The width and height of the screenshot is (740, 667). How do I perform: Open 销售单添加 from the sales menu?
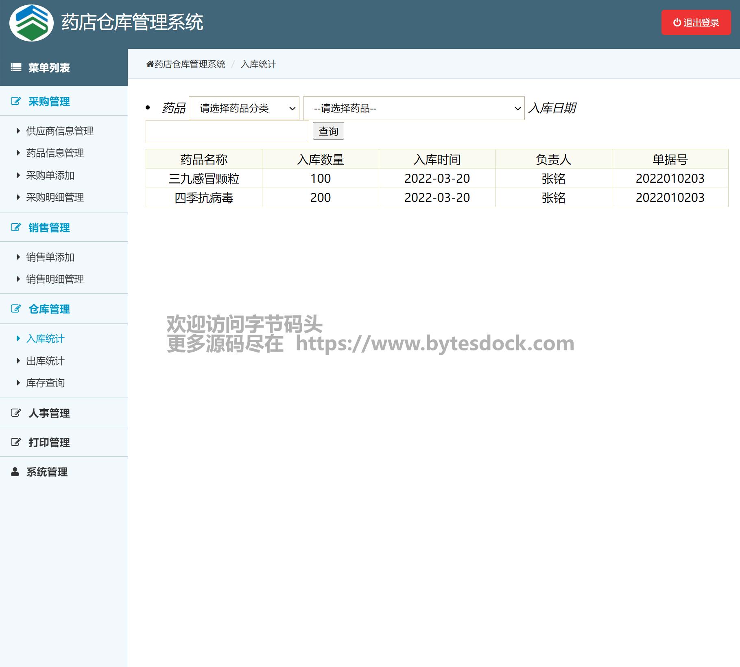(x=50, y=257)
